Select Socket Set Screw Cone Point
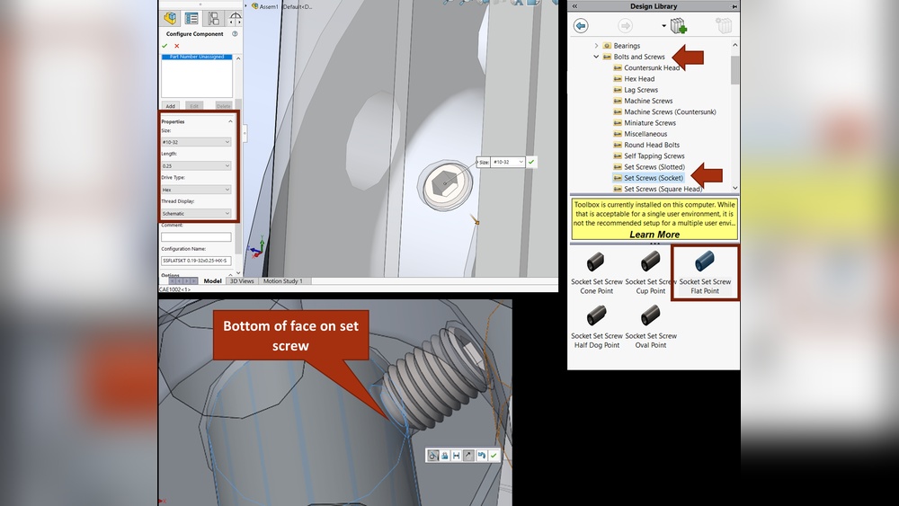 pyautogui.click(x=596, y=274)
